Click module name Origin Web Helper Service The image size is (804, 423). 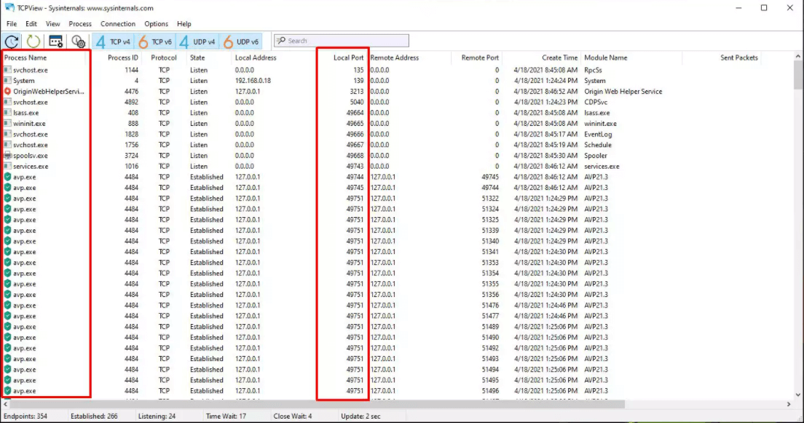[623, 91]
